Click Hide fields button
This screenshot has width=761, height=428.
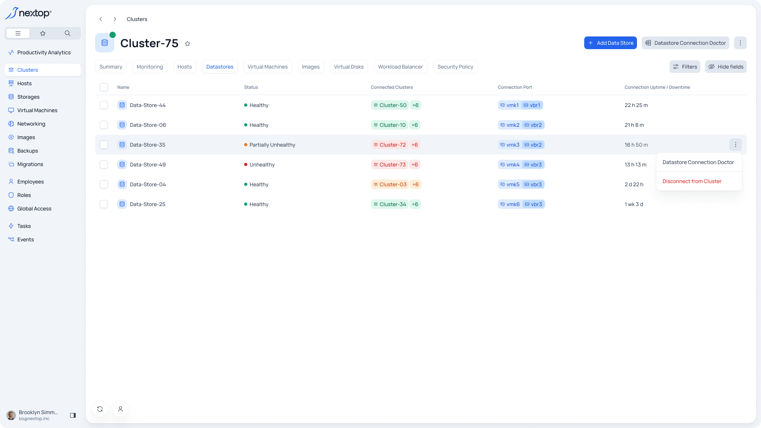(726, 67)
